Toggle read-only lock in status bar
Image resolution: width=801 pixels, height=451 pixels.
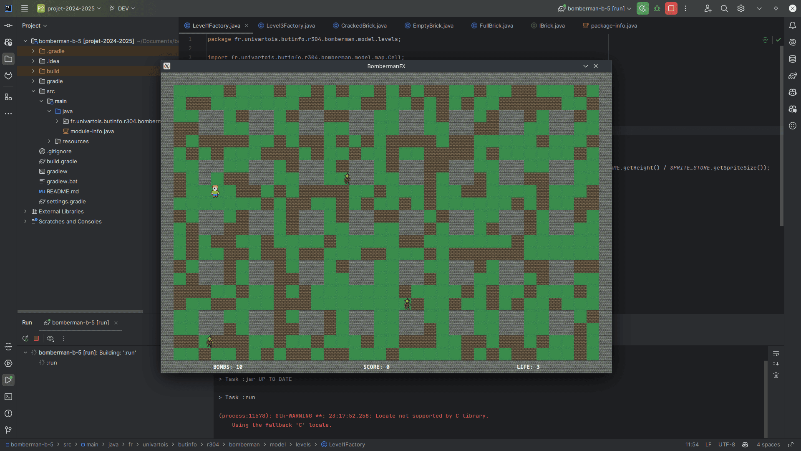coord(791,445)
